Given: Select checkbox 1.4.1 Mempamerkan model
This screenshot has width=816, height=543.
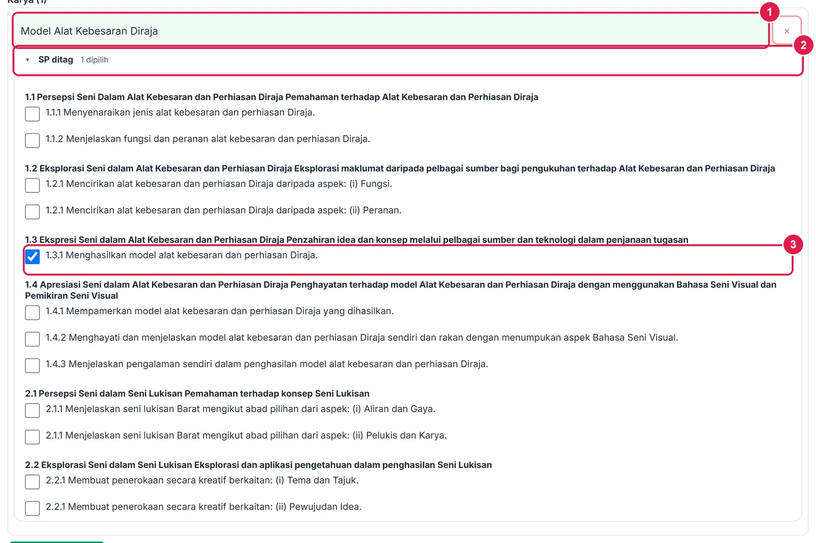Looking at the screenshot, I should point(32,312).
